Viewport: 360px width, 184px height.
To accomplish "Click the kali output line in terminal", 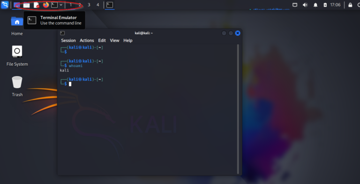I will click(x=64, y=70).
